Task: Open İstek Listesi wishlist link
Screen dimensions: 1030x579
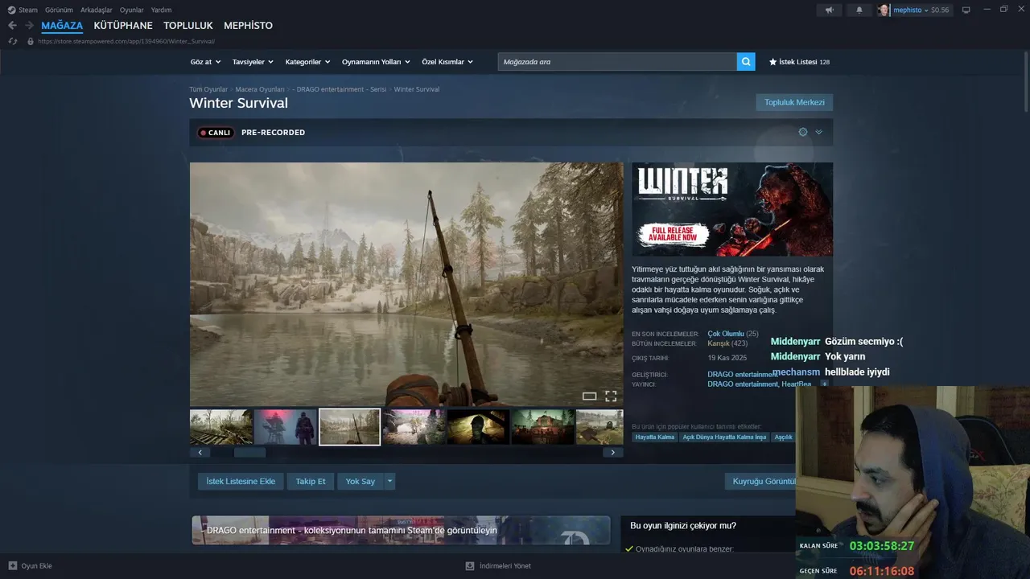Action: [x=799, y=62]
